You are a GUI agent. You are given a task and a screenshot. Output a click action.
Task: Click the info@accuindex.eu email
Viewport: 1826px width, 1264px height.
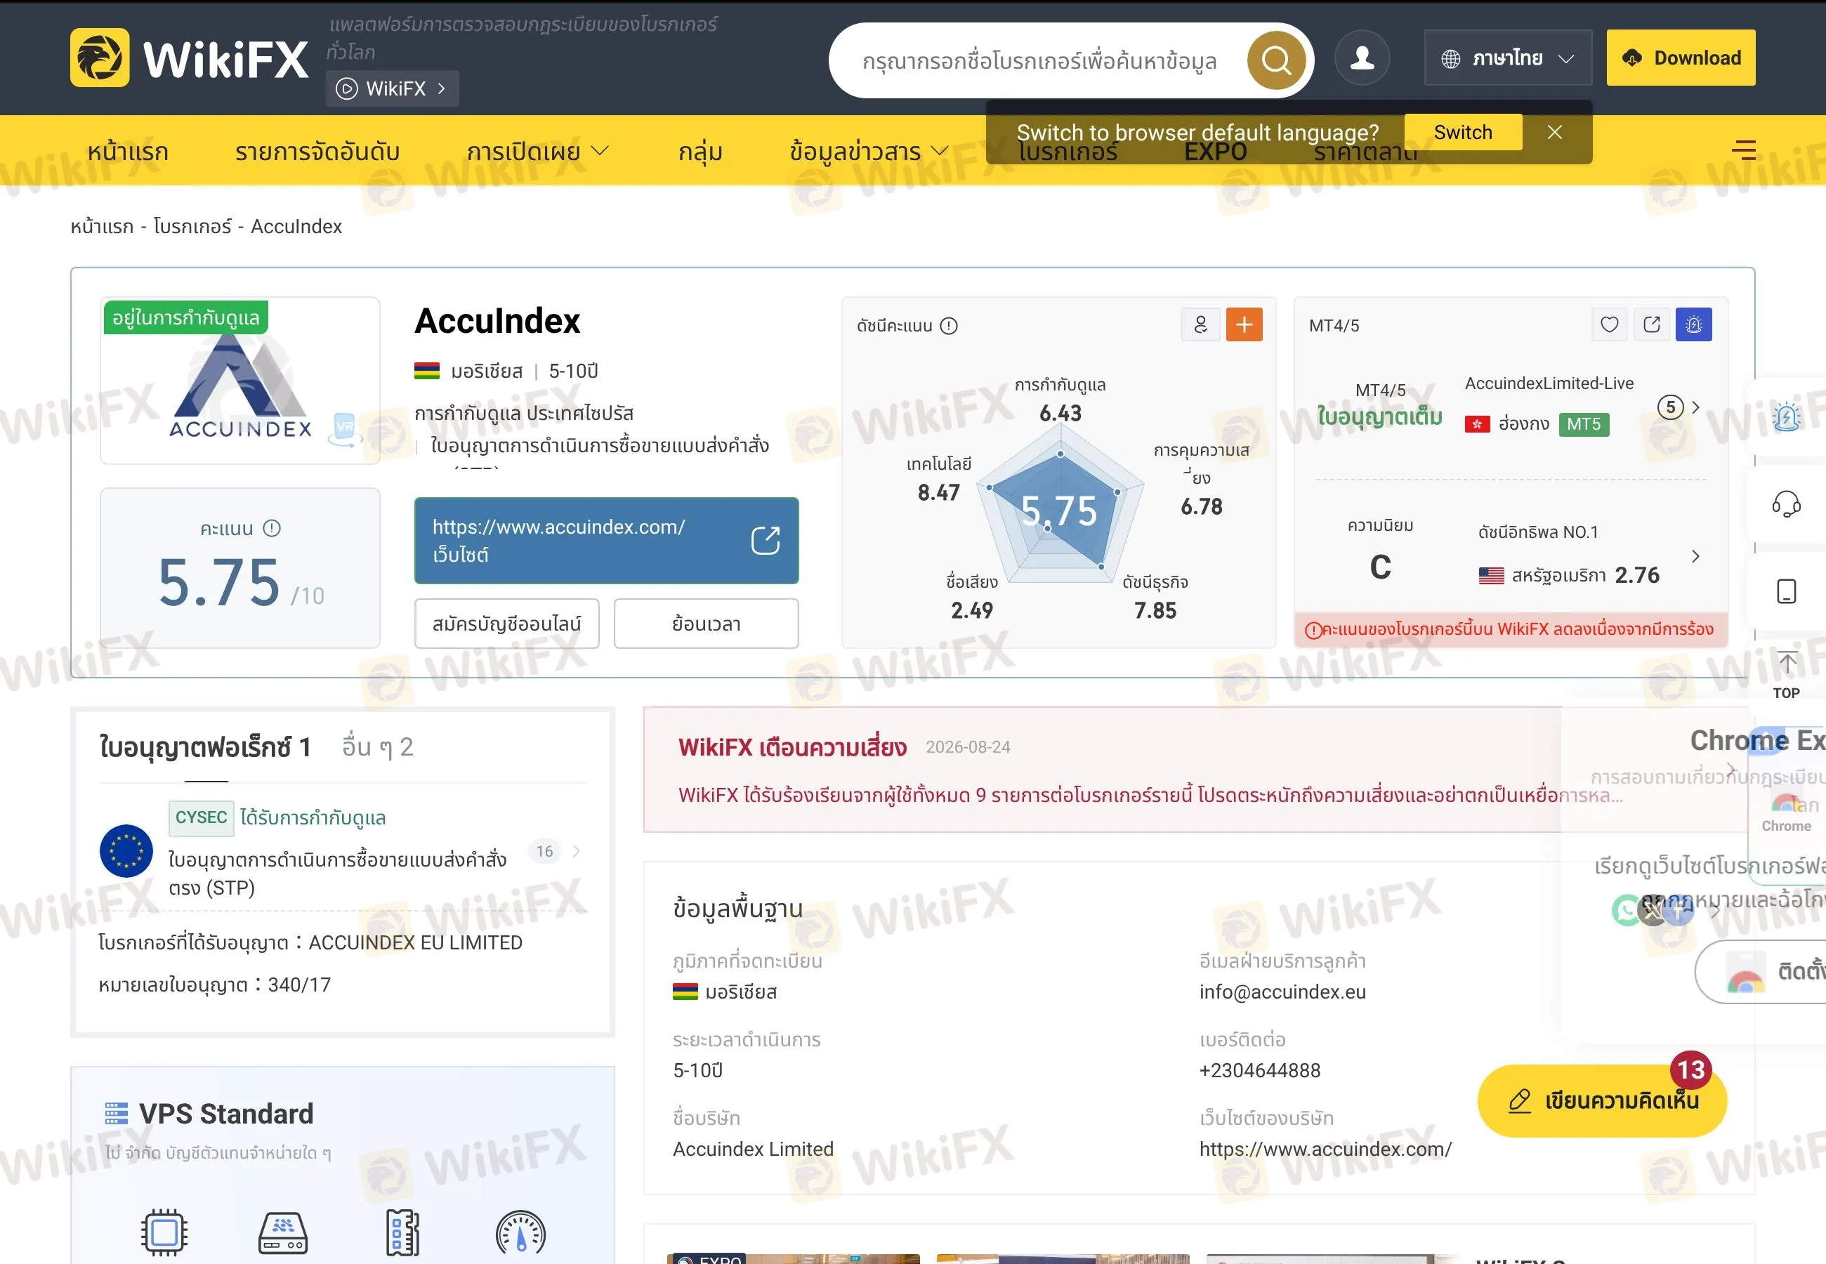pyautogui.click(x=1282, y=992)
